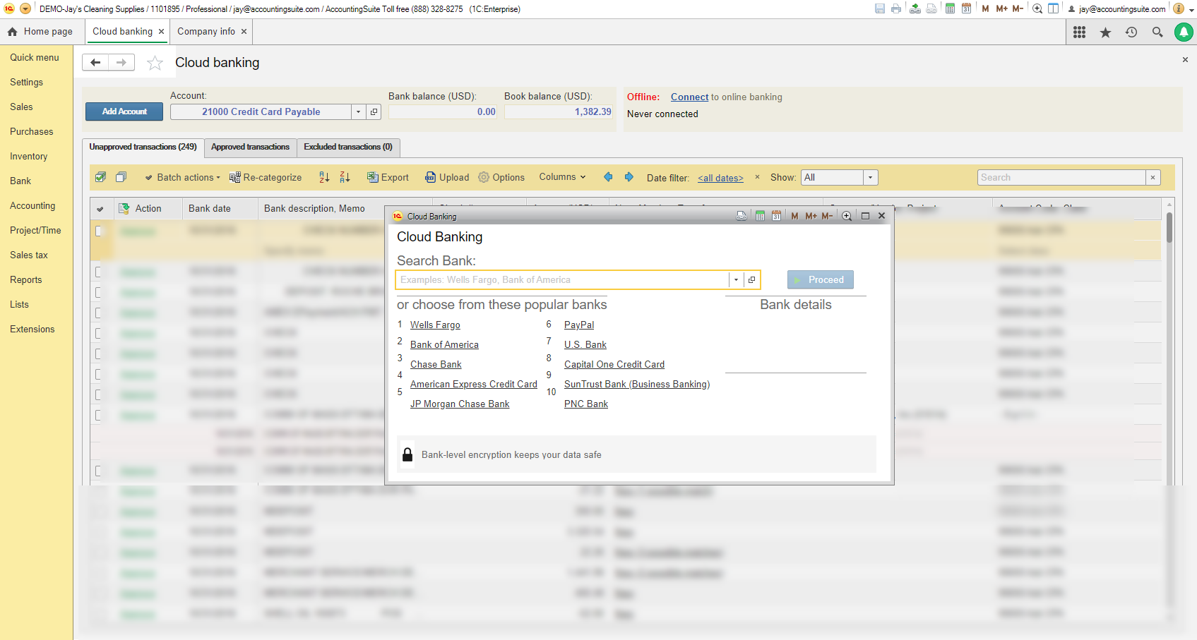This screenshot has height=640, width=1197.
Task: Open the Options toolbar button
Action: tap(501, 177)
